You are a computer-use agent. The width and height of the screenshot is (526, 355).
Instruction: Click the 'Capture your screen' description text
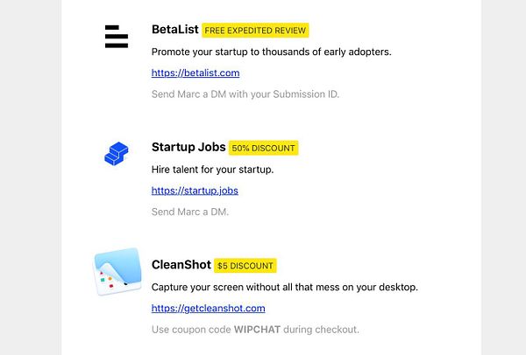click(284, 287)
